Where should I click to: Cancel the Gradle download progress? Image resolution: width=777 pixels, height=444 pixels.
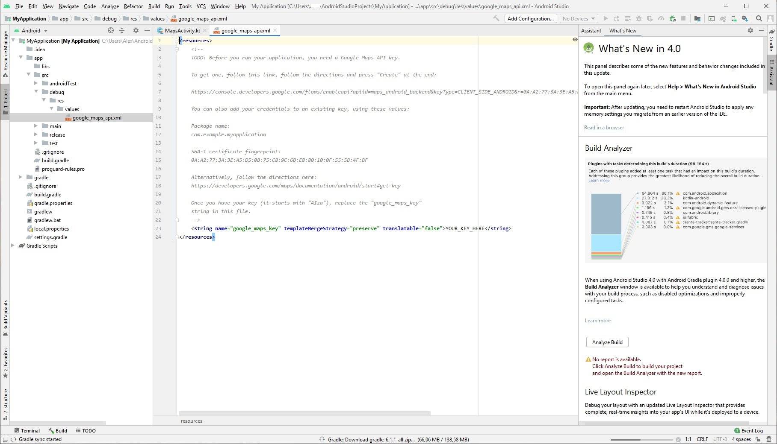click(678, 439)
